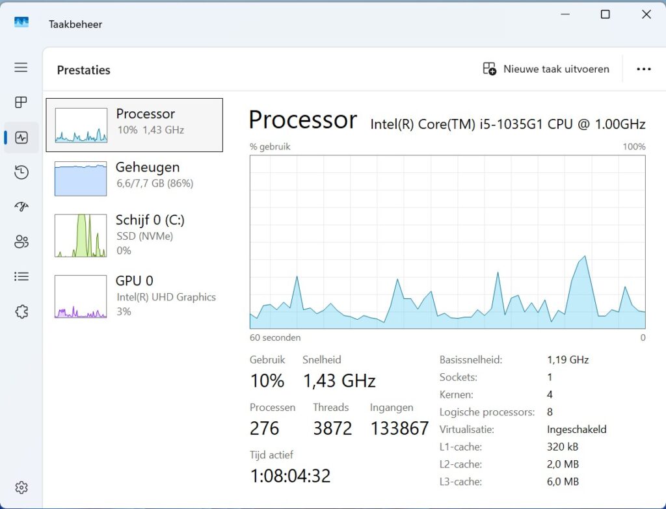Image resolution: width=666 pixels, height=509 pixels.
Task: Click the Kernen label
Action: [457, 395]
